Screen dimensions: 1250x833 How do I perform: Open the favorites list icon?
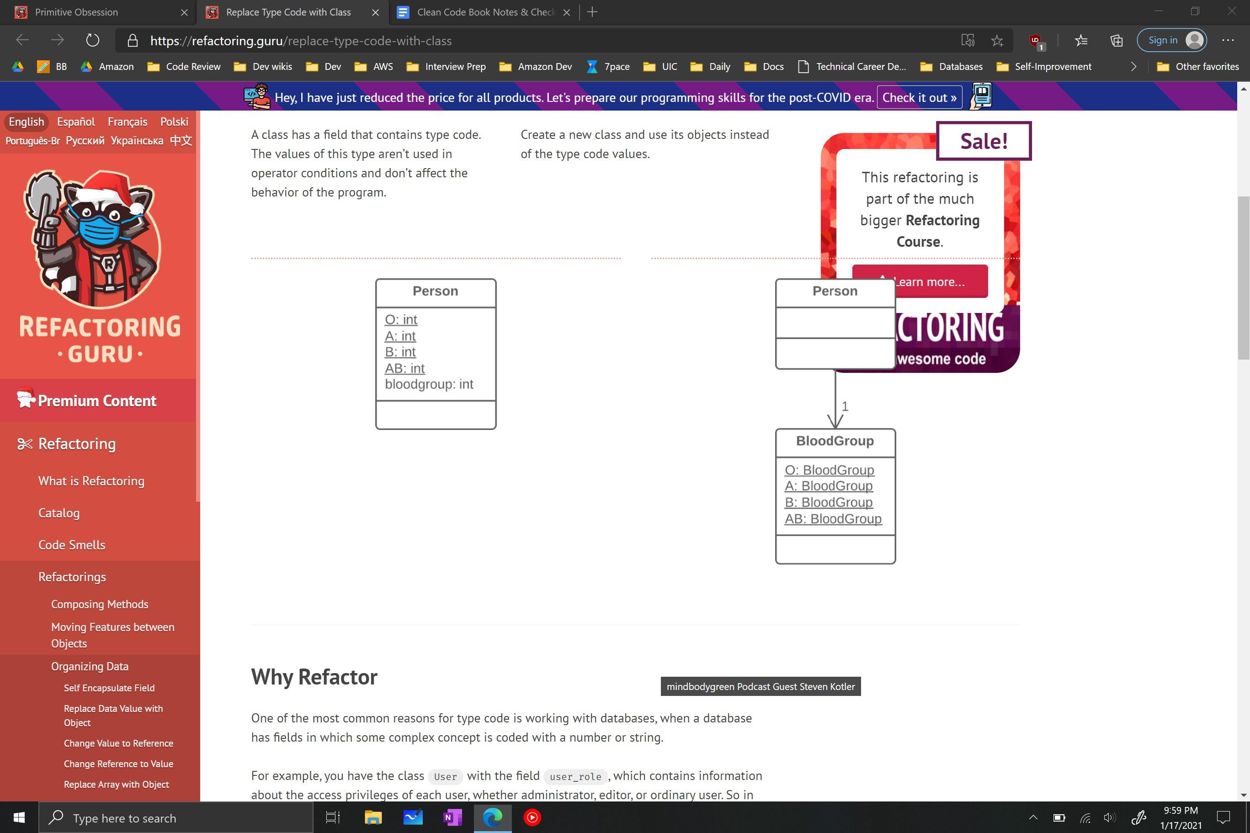coord(1080,40)
